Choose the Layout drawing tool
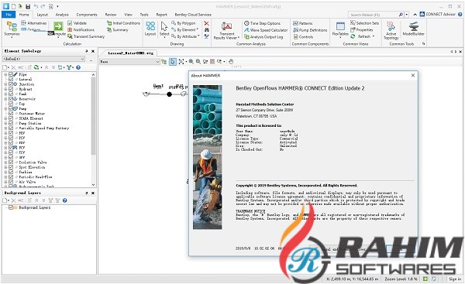This screenshot has height=284, width=465. (150, 29)
